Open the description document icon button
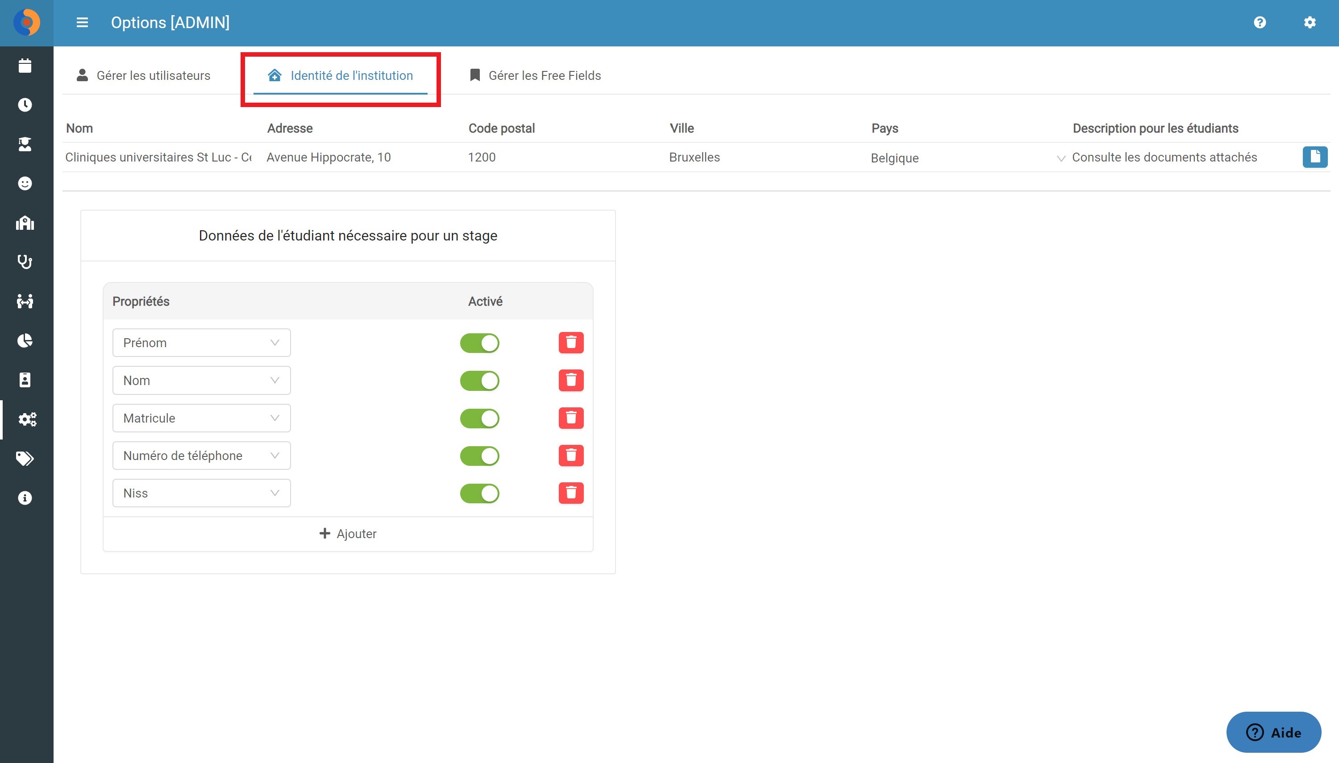 (1314, 157)
